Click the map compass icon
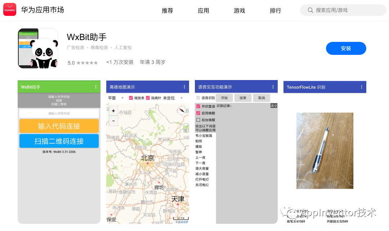The width and height of the screenshot is (389, 231). click(x=182, y=110)
